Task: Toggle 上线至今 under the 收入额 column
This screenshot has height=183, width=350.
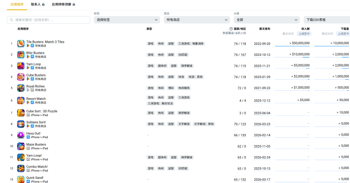Action: click(304, 33)
